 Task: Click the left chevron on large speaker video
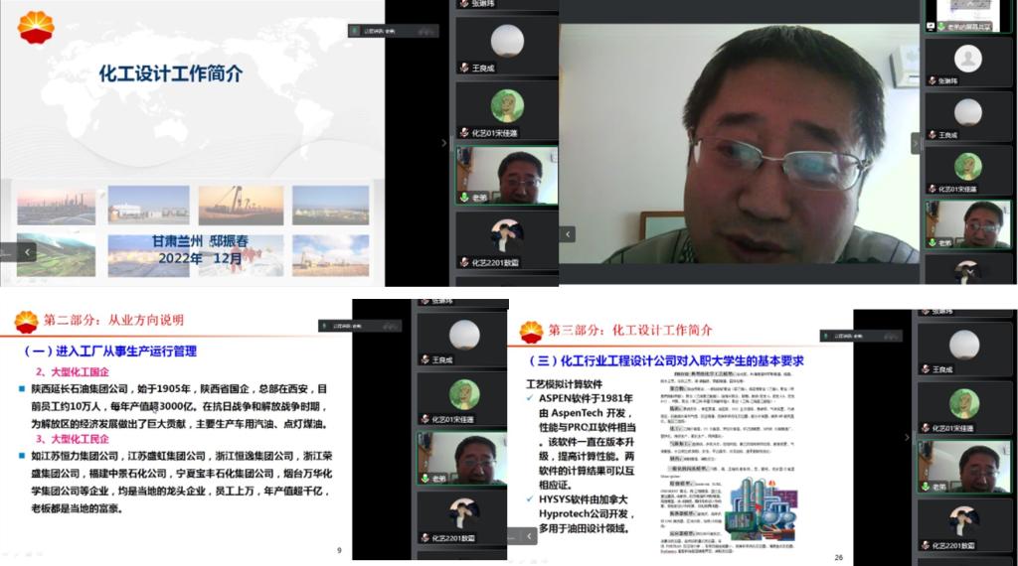pos(568,234)
